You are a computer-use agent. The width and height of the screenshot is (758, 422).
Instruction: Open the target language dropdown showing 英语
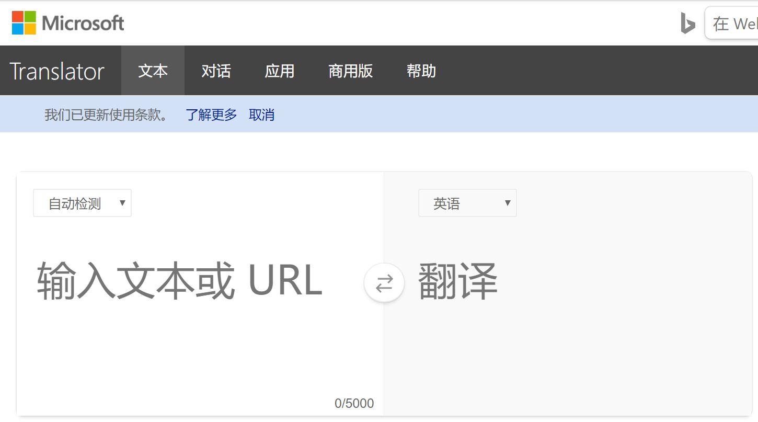coord(467,203)
